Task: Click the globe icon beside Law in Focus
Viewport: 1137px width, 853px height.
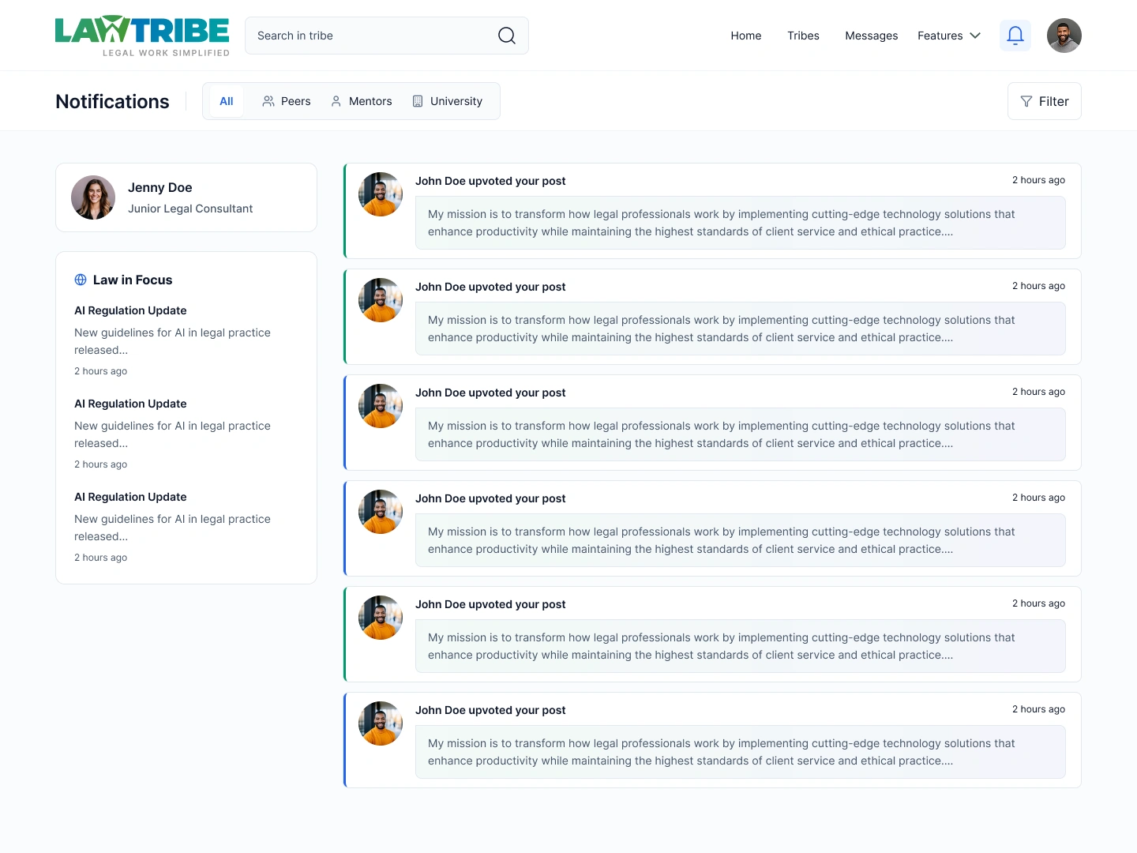Action: coord(81,280)
